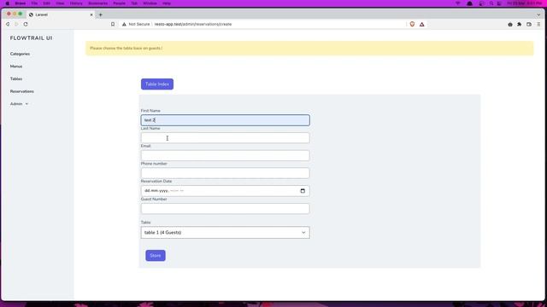
Task: Open the extensions puzzle icon
Action: 519,25
